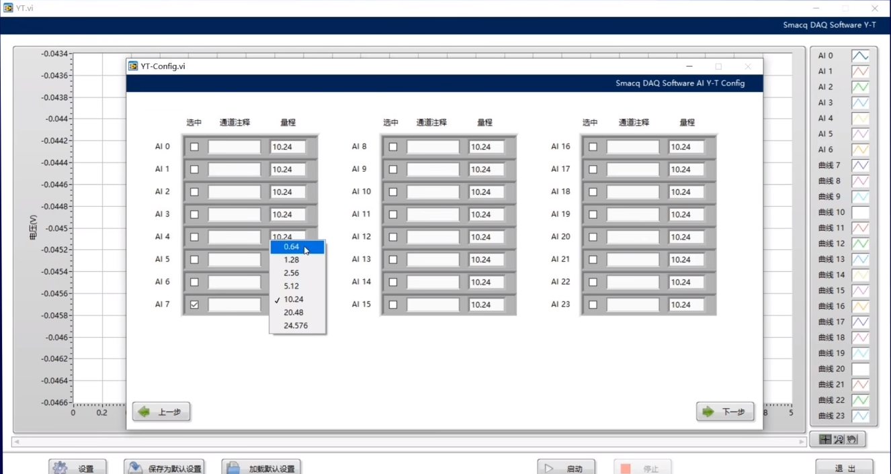The height and width of the screenshot is (474, 891).
Task: Click the AI 2 green plot swatch
Action: tap(860, 87)
